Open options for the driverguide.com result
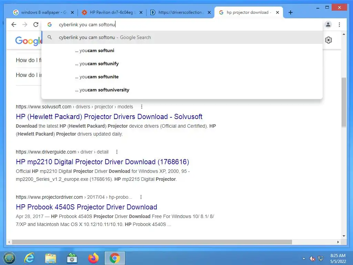This screenshot has height=265, width=353. pos(117,152)
